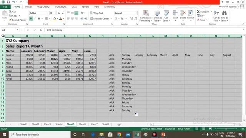Image resolution: width=246 pixels, height=138 pixels.
Task: Open Sheet6 worksheet tab
Action: [82, 124]
